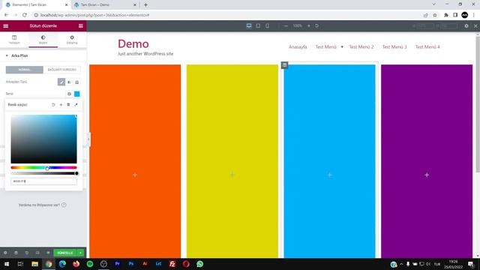Image resolution: width=480 pixels, height=270 pixels.
Task: Select tablet device preview icon
Action: tap(258, 26)
